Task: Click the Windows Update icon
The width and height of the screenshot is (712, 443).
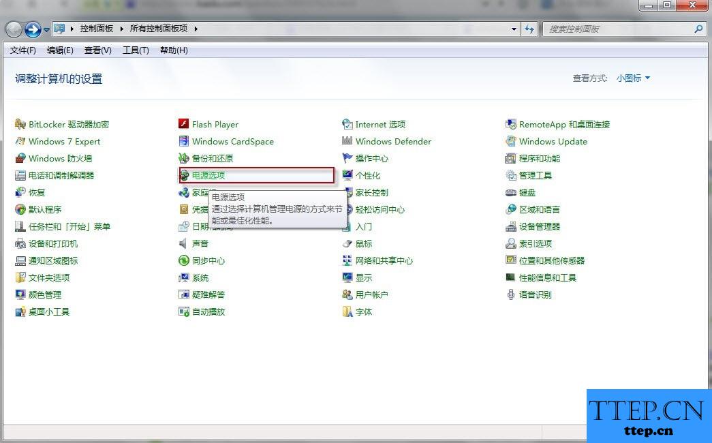Action: 511,141
